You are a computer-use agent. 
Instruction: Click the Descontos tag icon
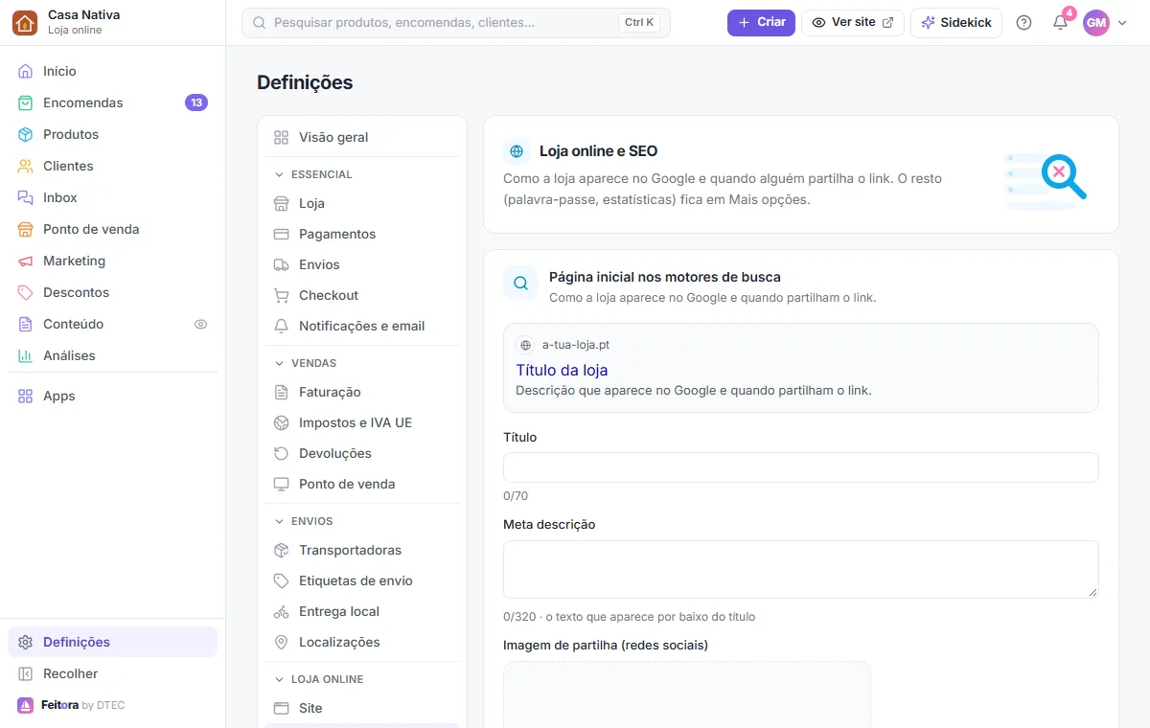click(25, 292)
